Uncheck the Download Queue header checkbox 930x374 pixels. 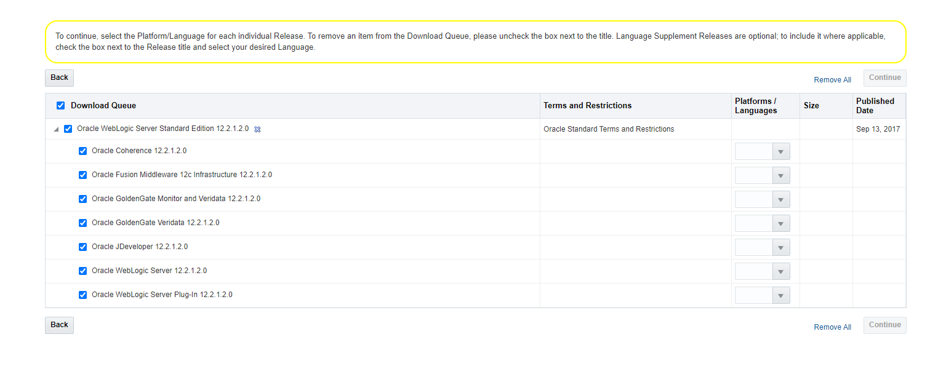pyautogui.click(x=60, y=106)
